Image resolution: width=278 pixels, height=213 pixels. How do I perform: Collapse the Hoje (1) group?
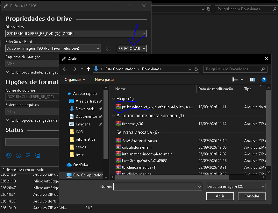pos(113,98)
